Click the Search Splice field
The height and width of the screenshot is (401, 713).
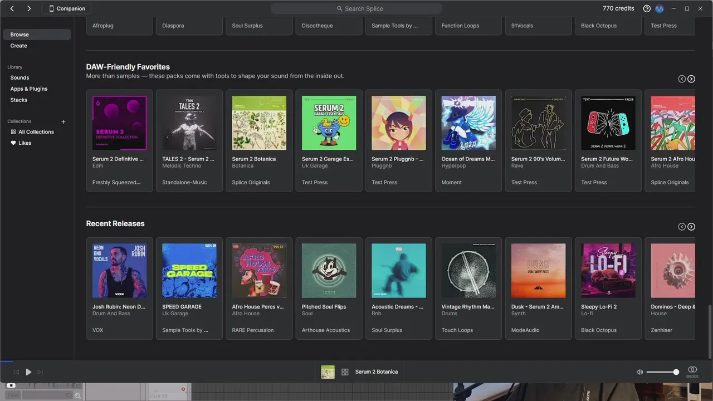pos(356,8)
